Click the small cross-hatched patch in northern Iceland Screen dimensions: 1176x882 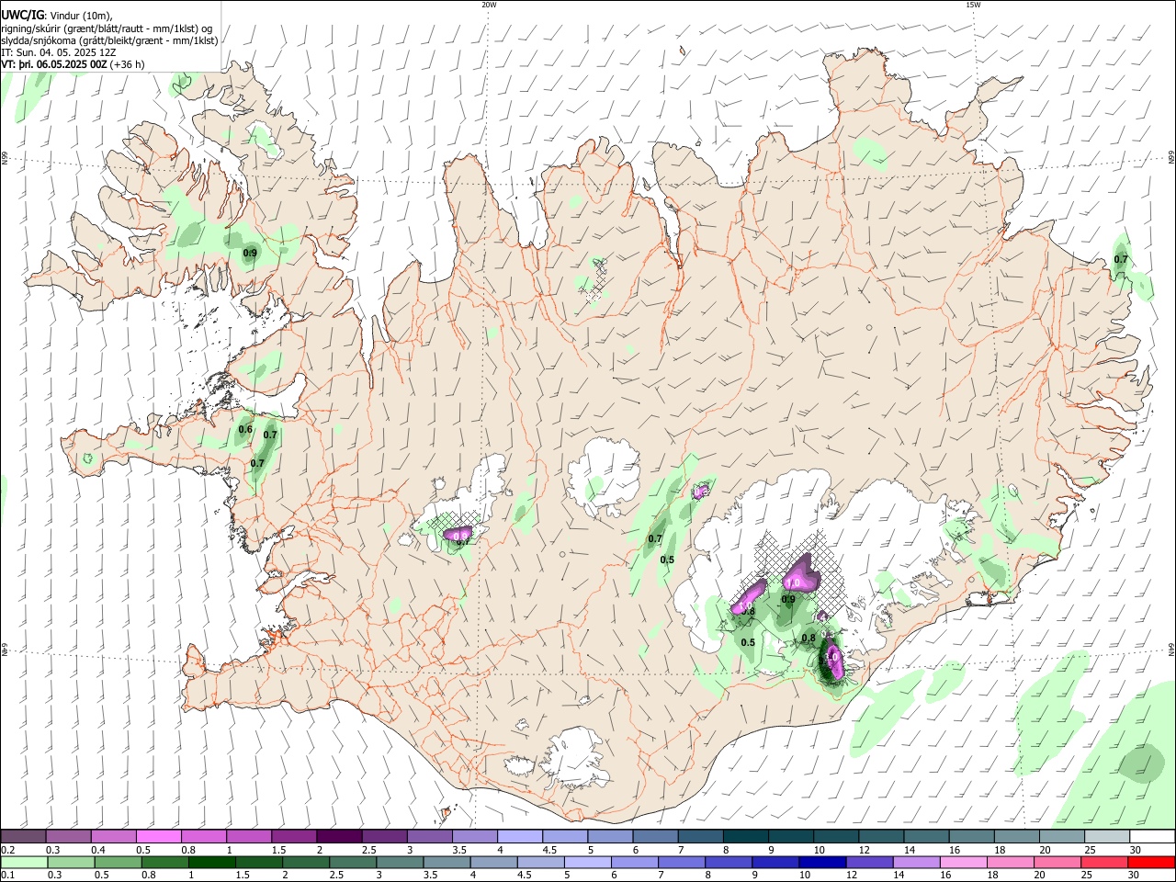pyautogui.click(x=597, y=281)
